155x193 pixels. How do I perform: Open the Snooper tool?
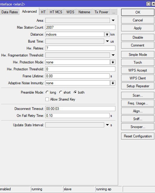click(138, 127)
